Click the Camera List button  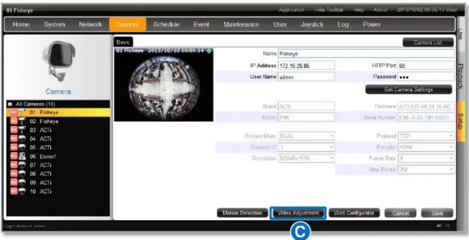[428, 42]
